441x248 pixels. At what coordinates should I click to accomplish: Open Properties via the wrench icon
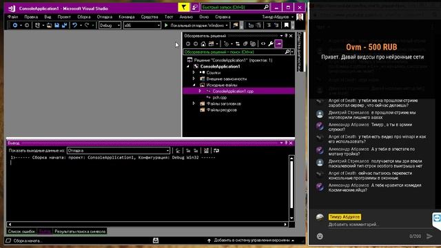point(271,44)
